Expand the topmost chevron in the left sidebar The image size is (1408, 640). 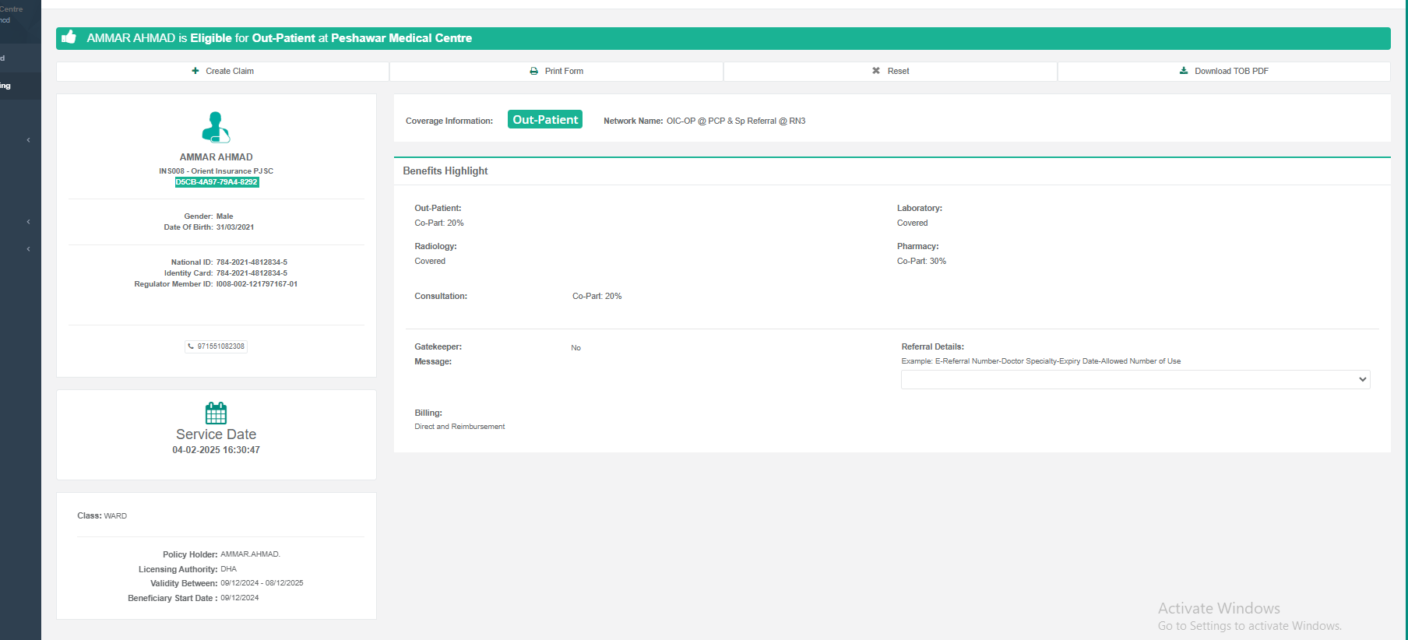pyautogui.click(x=28, y=140)
